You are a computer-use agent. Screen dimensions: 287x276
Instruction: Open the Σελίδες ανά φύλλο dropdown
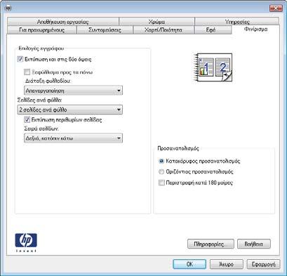[x=70, y=110]
